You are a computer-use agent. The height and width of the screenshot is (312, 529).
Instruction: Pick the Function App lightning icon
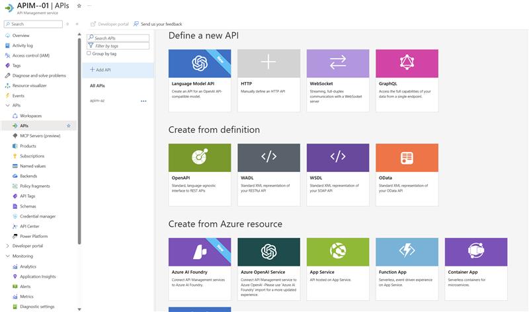click(x=407, y=252)
